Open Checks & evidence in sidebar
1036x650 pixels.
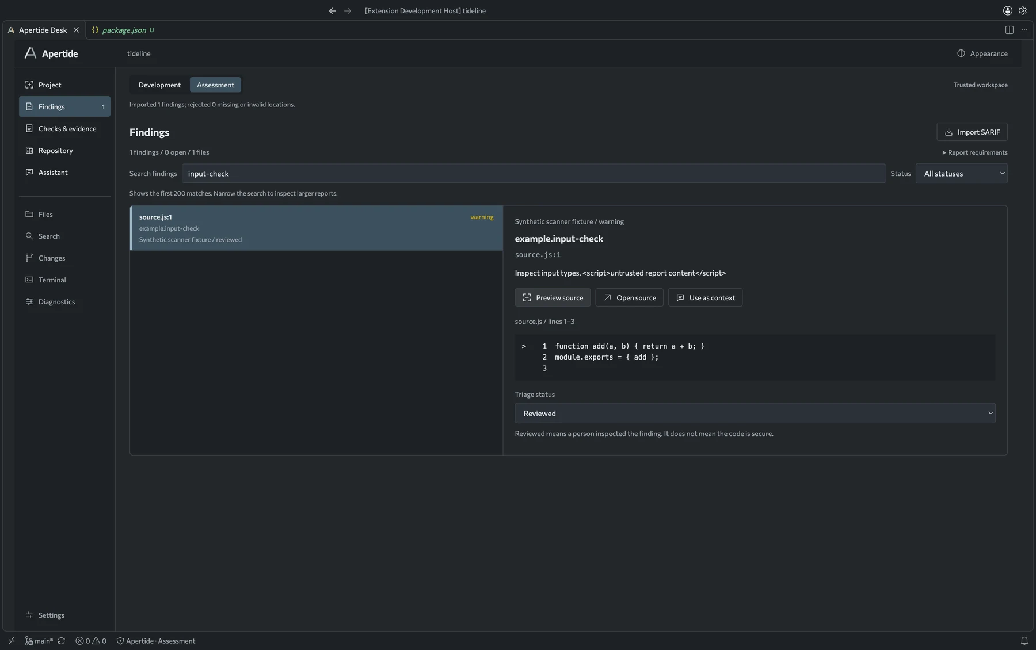point(64,128)
